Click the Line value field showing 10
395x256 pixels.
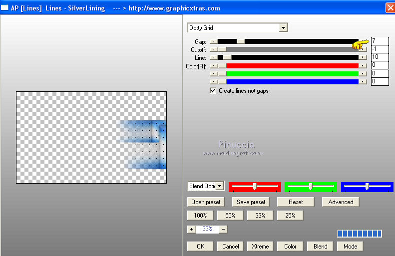click(380, 57)
